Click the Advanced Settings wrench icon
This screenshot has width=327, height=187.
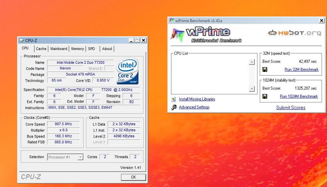pyautogui.click(x=174, y=107)
